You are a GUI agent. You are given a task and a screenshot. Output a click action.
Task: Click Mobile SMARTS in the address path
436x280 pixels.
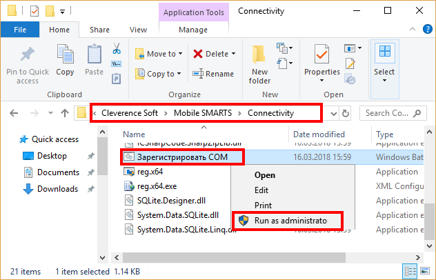pos(203,113)
